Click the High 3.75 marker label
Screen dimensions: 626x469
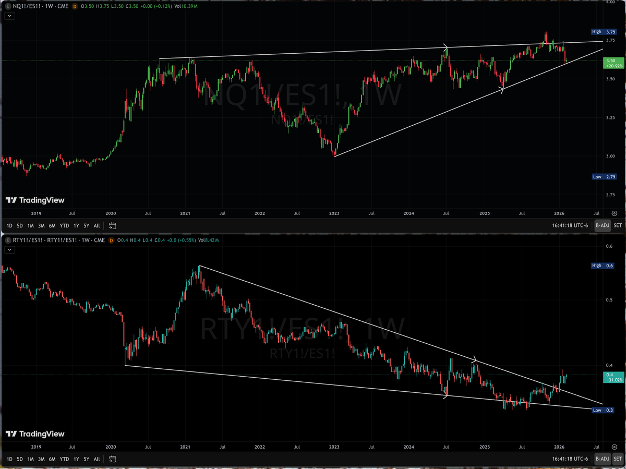603,32
